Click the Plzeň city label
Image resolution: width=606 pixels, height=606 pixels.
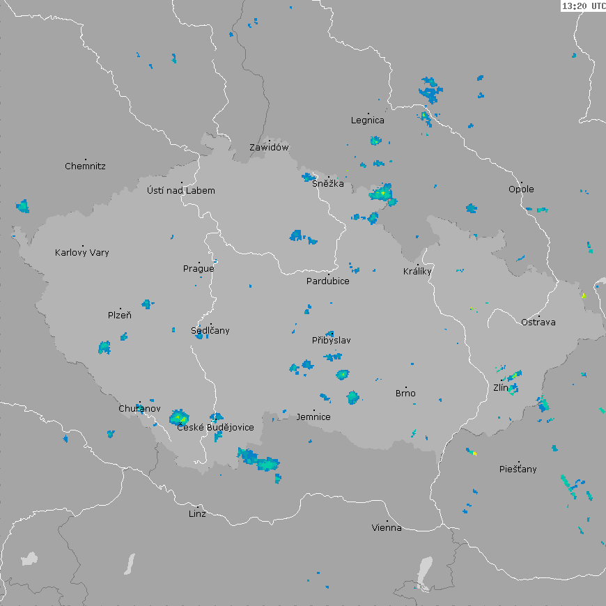(x=119, y=315)
